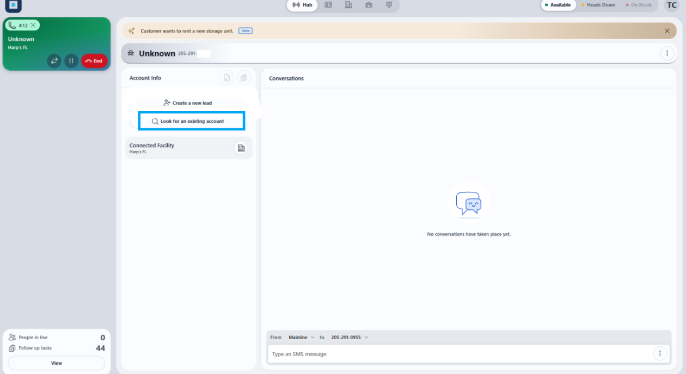View the queue and follow up tasks

tap(57, 363)
